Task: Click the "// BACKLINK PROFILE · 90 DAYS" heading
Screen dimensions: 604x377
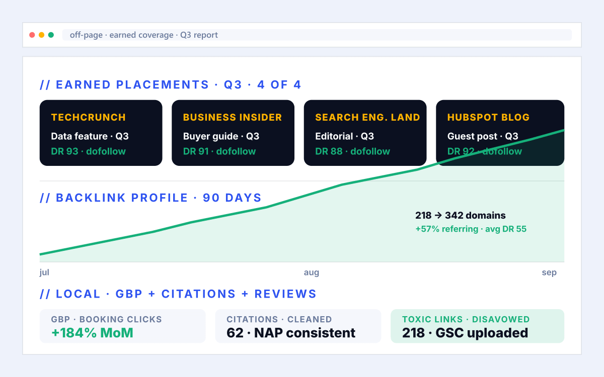Action: click(151, 198)
